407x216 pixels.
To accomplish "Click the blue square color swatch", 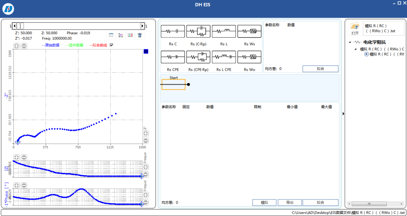I will point(146,52).
